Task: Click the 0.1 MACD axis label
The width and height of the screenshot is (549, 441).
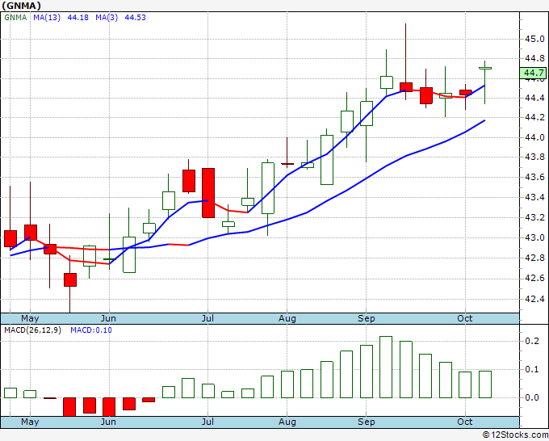Action: tap(532, 369)
